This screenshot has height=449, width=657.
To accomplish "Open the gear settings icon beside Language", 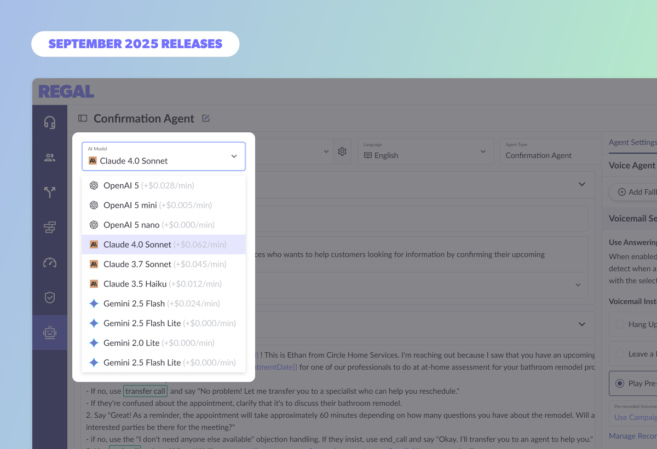I will tap(342, 151).
